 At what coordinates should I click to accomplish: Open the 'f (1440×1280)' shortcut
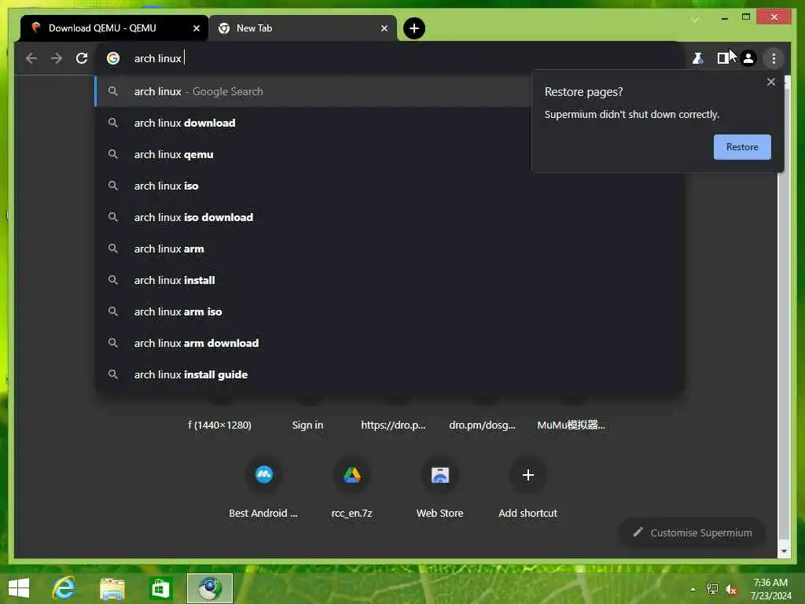220,425
